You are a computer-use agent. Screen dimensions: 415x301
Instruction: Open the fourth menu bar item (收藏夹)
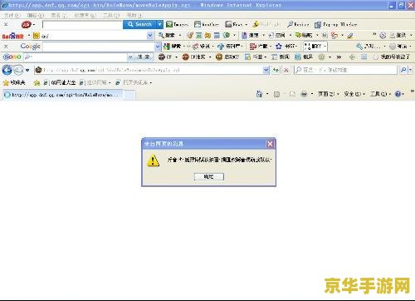pos(85,15)
